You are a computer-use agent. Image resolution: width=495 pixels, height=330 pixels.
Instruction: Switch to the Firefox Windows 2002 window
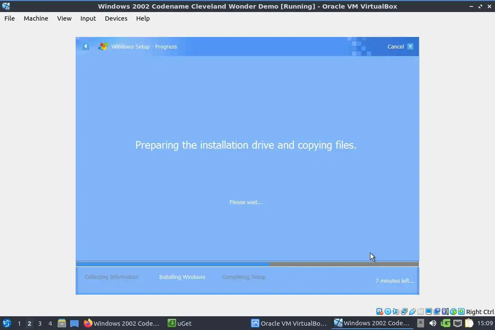[122, 323]
